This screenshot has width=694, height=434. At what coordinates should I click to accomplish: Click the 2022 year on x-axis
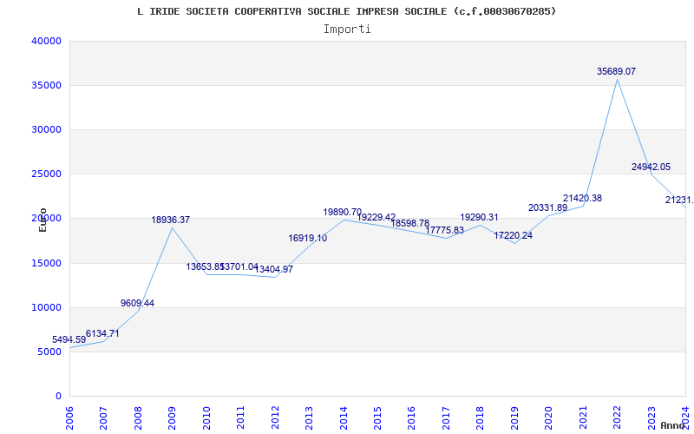click(x=617, y=415)
